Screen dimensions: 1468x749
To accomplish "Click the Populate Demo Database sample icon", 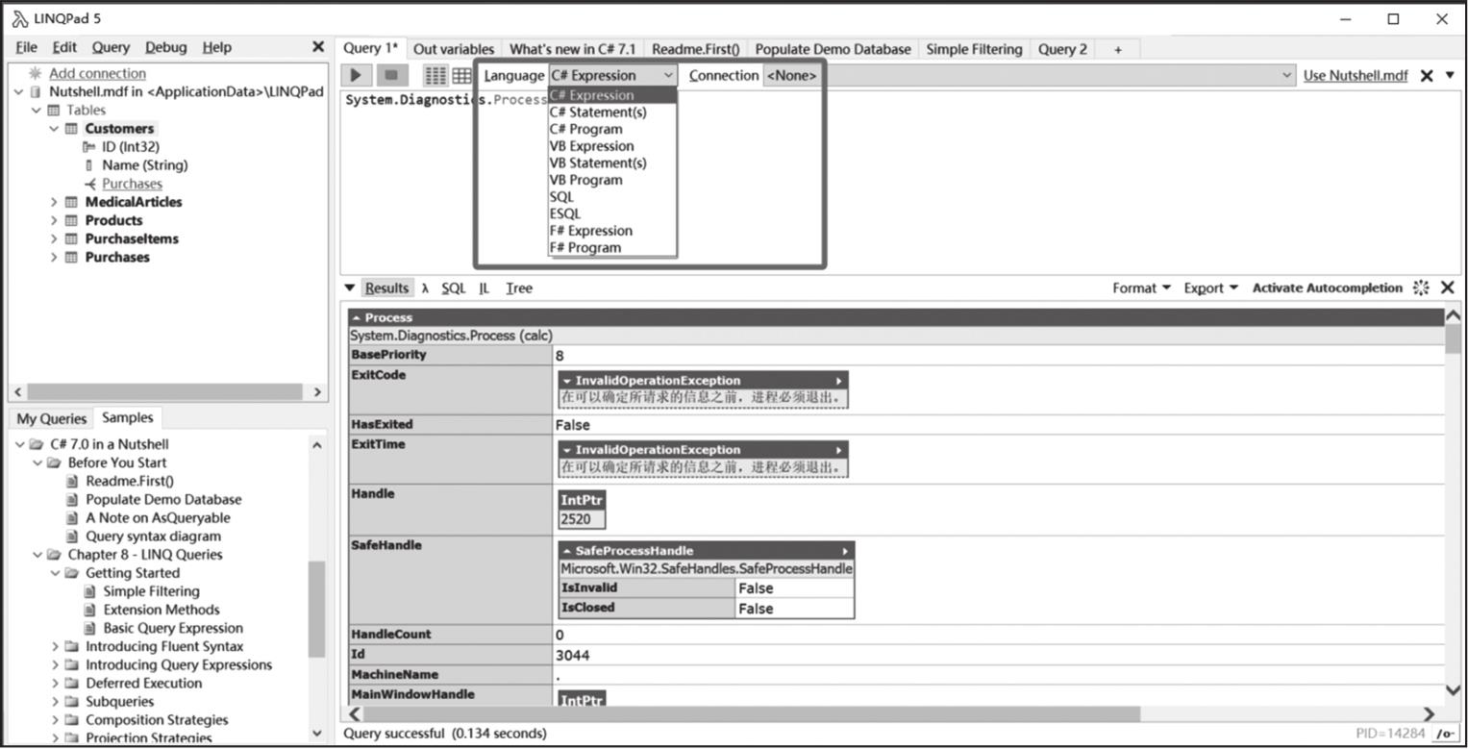I will point(72,499).
